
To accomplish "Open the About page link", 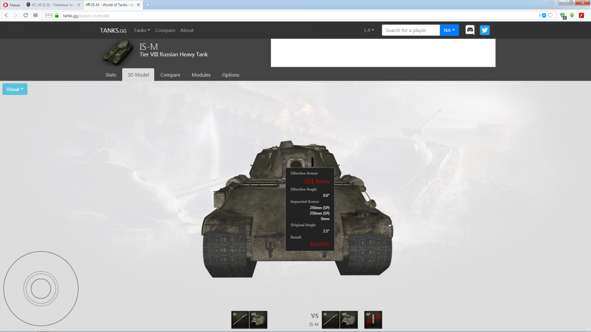I will click(187, 30).
